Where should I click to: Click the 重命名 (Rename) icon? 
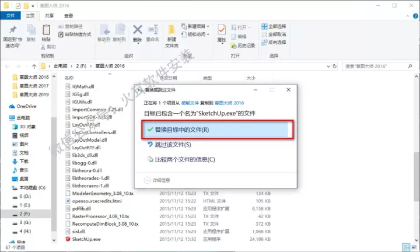153,33
